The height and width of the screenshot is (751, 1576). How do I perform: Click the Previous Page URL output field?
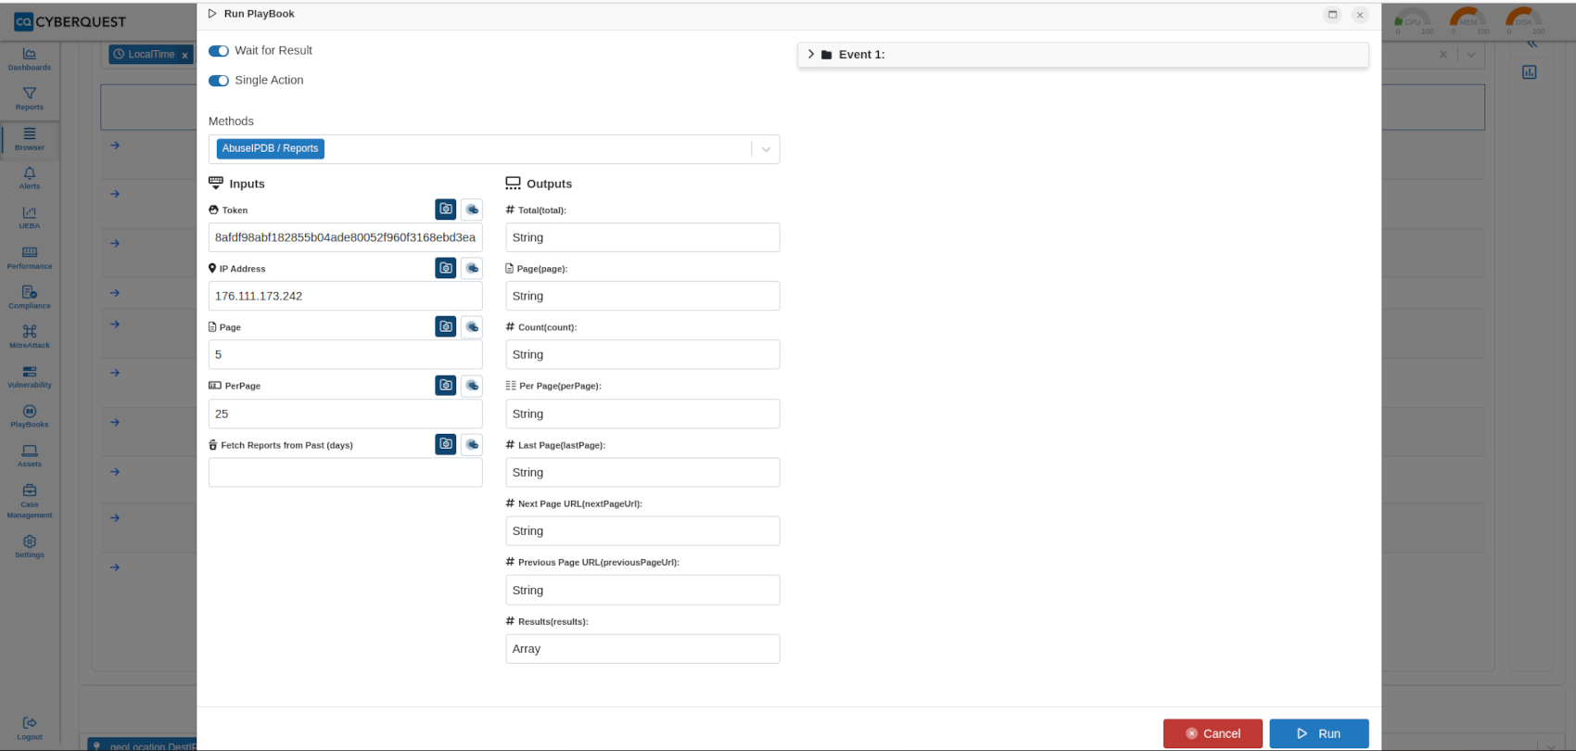coord(642,590)
